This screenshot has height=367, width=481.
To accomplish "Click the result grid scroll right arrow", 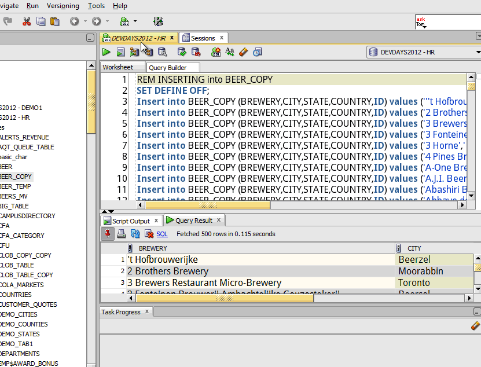I will click(x=469, y=298).
